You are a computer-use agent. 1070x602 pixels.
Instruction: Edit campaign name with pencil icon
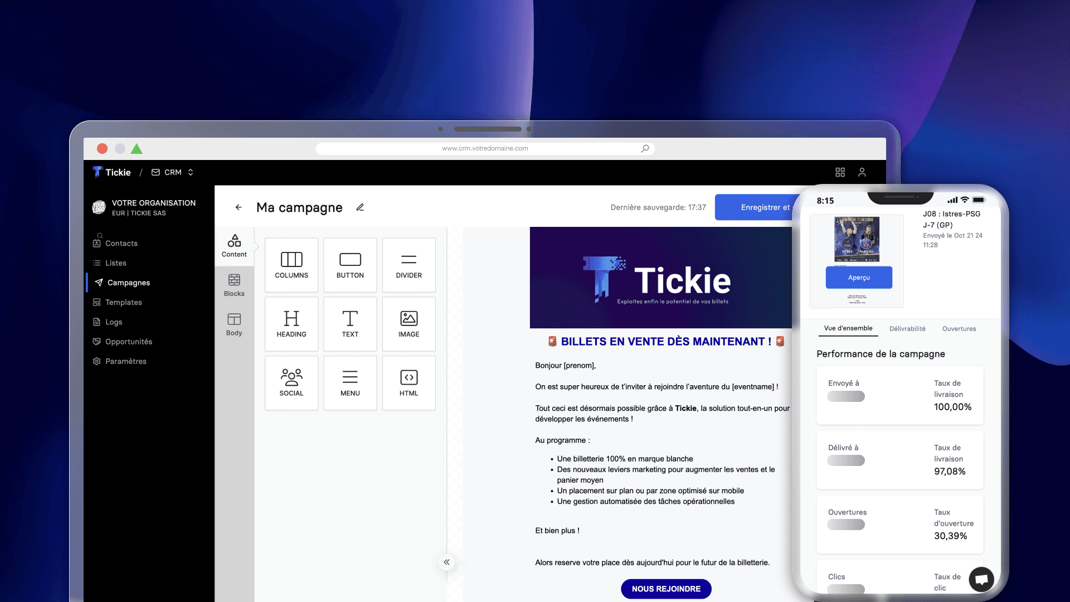coord(360,207)
